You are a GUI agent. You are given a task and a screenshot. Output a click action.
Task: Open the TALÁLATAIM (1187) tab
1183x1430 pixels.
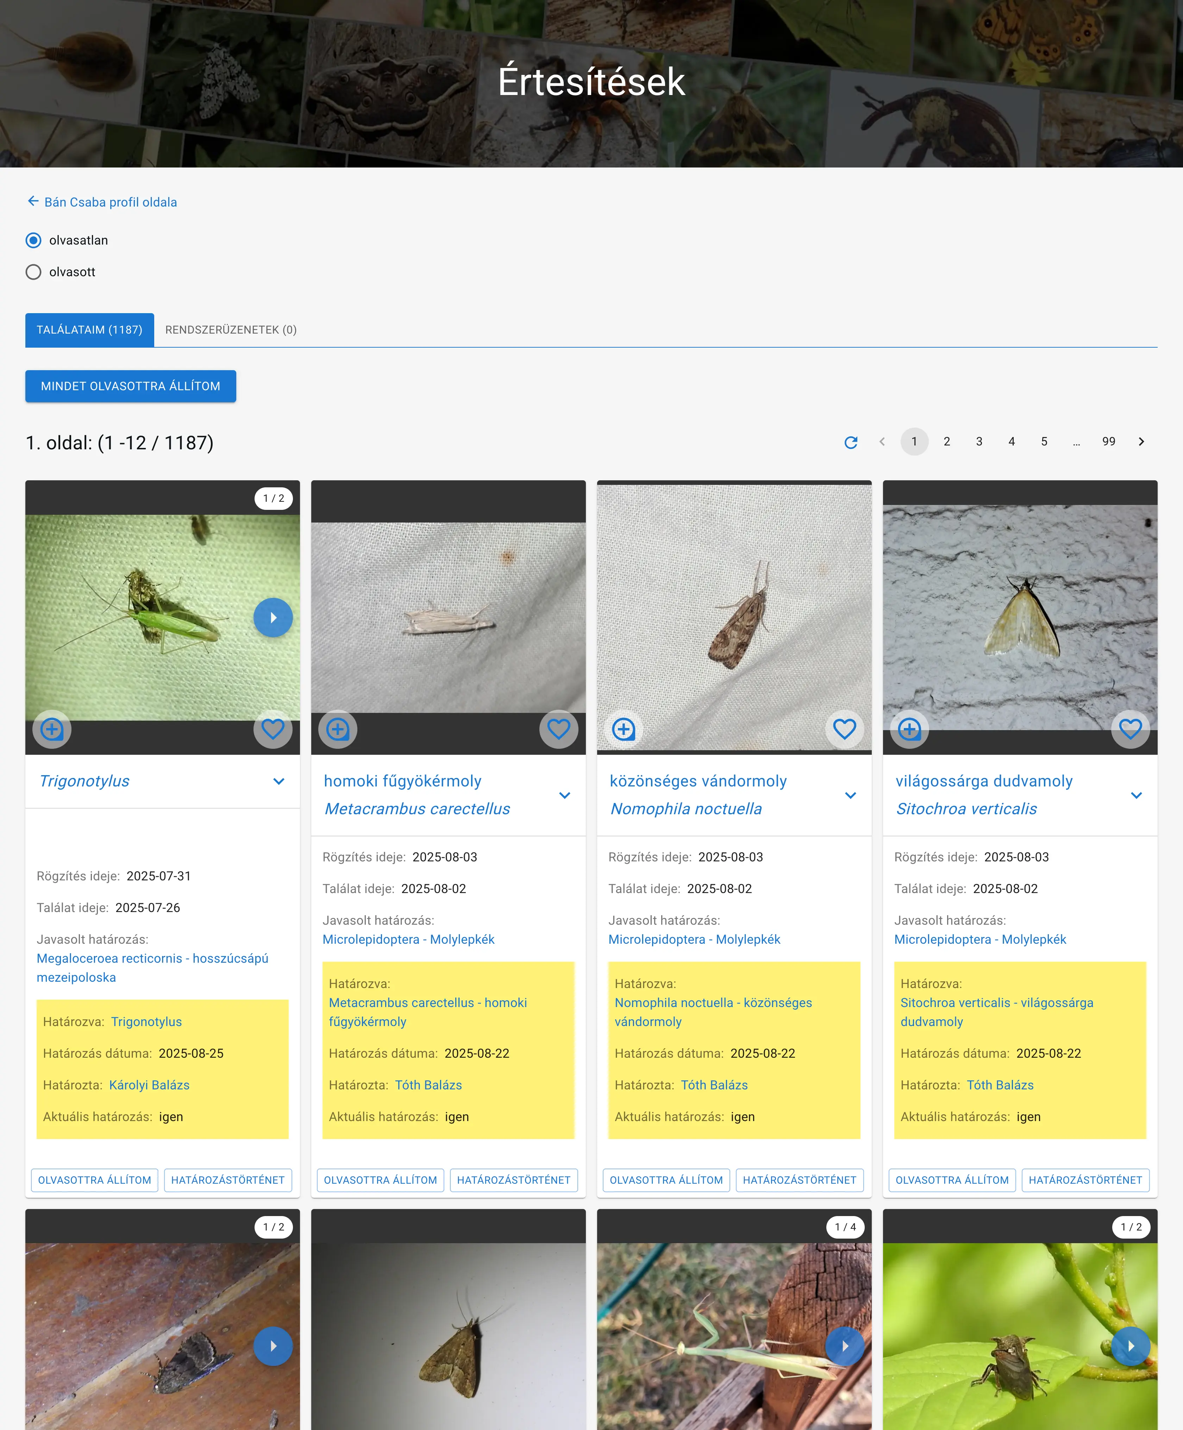tap(89, 330)
